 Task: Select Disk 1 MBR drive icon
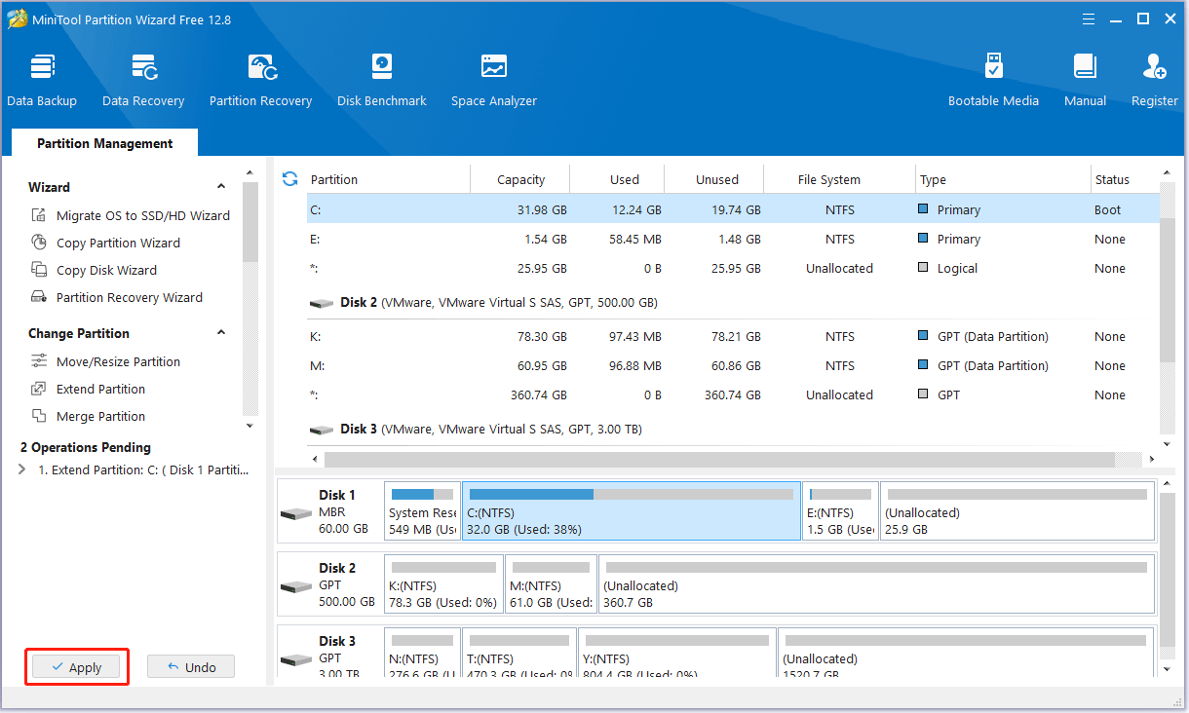tap(296, 513)
